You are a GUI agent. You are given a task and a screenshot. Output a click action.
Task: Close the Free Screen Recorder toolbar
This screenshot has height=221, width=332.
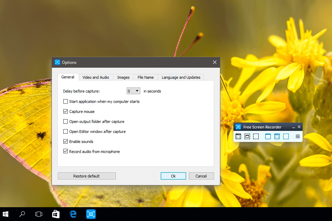click(x=299, y=127)
